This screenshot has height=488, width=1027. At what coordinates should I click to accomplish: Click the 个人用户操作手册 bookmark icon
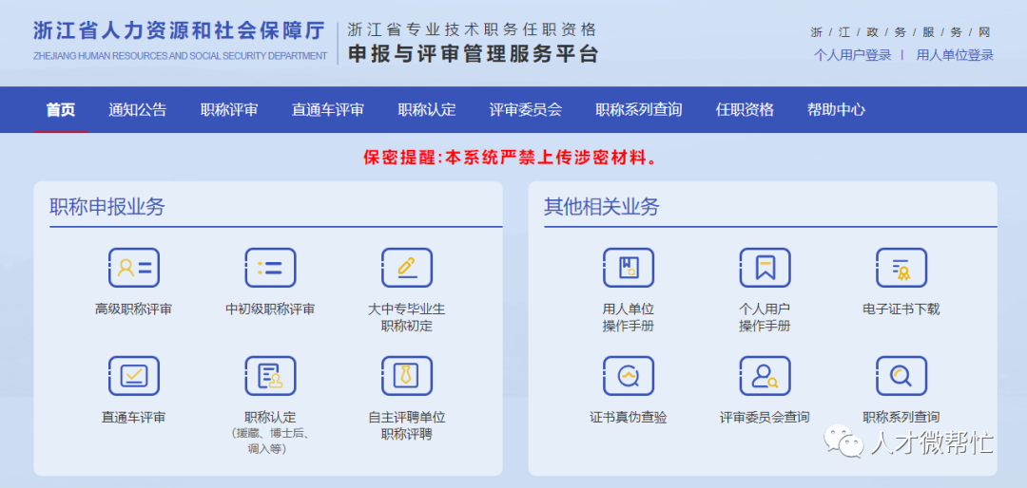(765, 268)
